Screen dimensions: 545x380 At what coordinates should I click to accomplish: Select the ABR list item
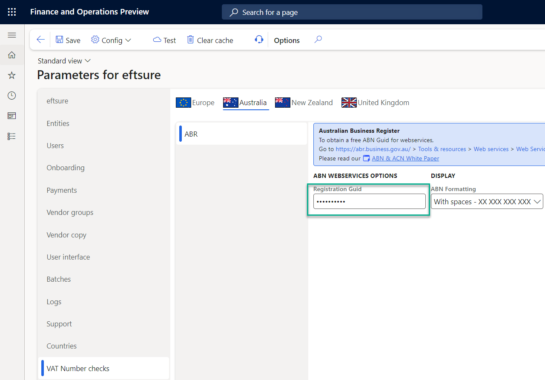coord(241,134)
